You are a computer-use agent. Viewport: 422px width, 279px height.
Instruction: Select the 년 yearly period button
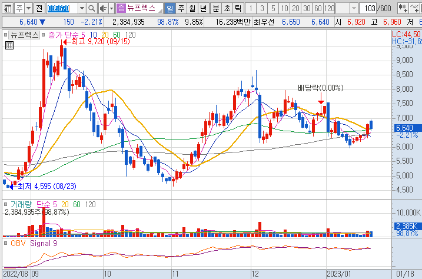(x=203, y=9)
